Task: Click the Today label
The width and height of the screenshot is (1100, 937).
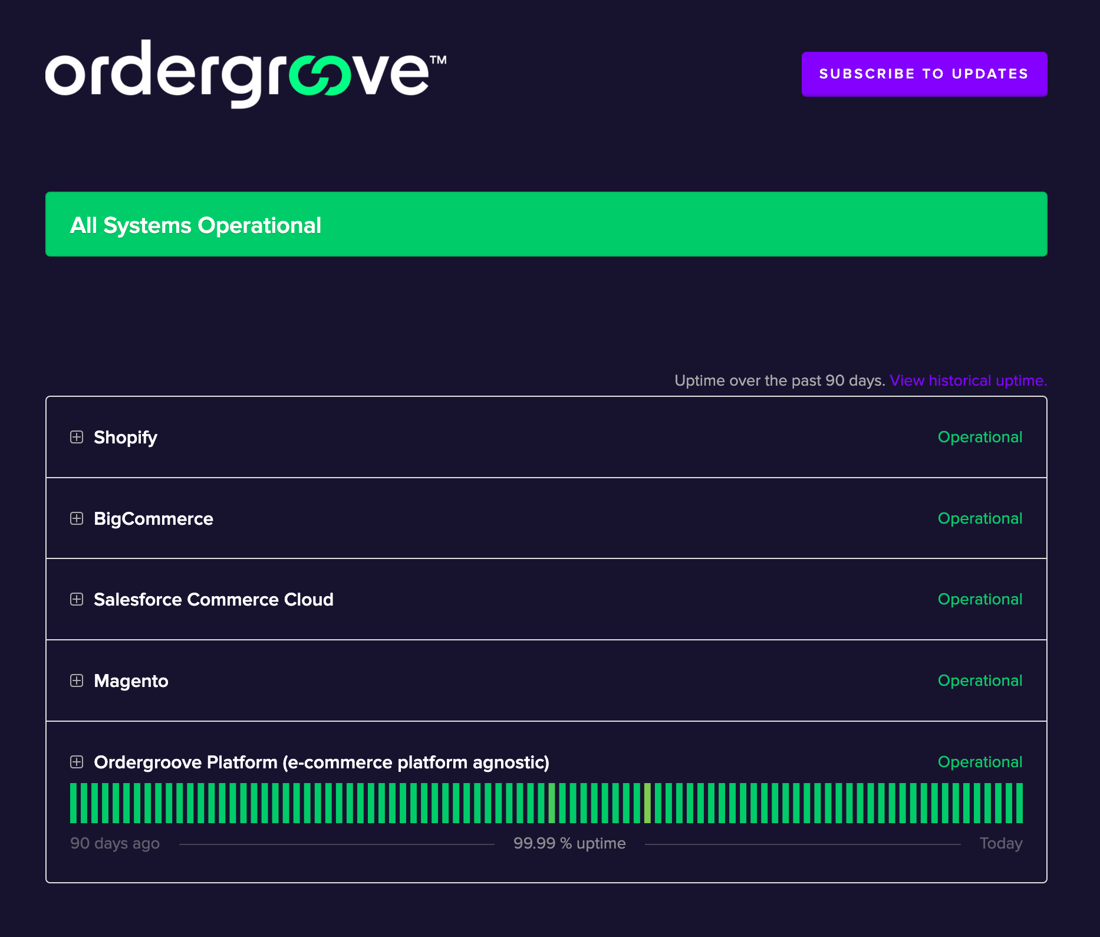Action: pyautogui.click(x=1001, y=843)
